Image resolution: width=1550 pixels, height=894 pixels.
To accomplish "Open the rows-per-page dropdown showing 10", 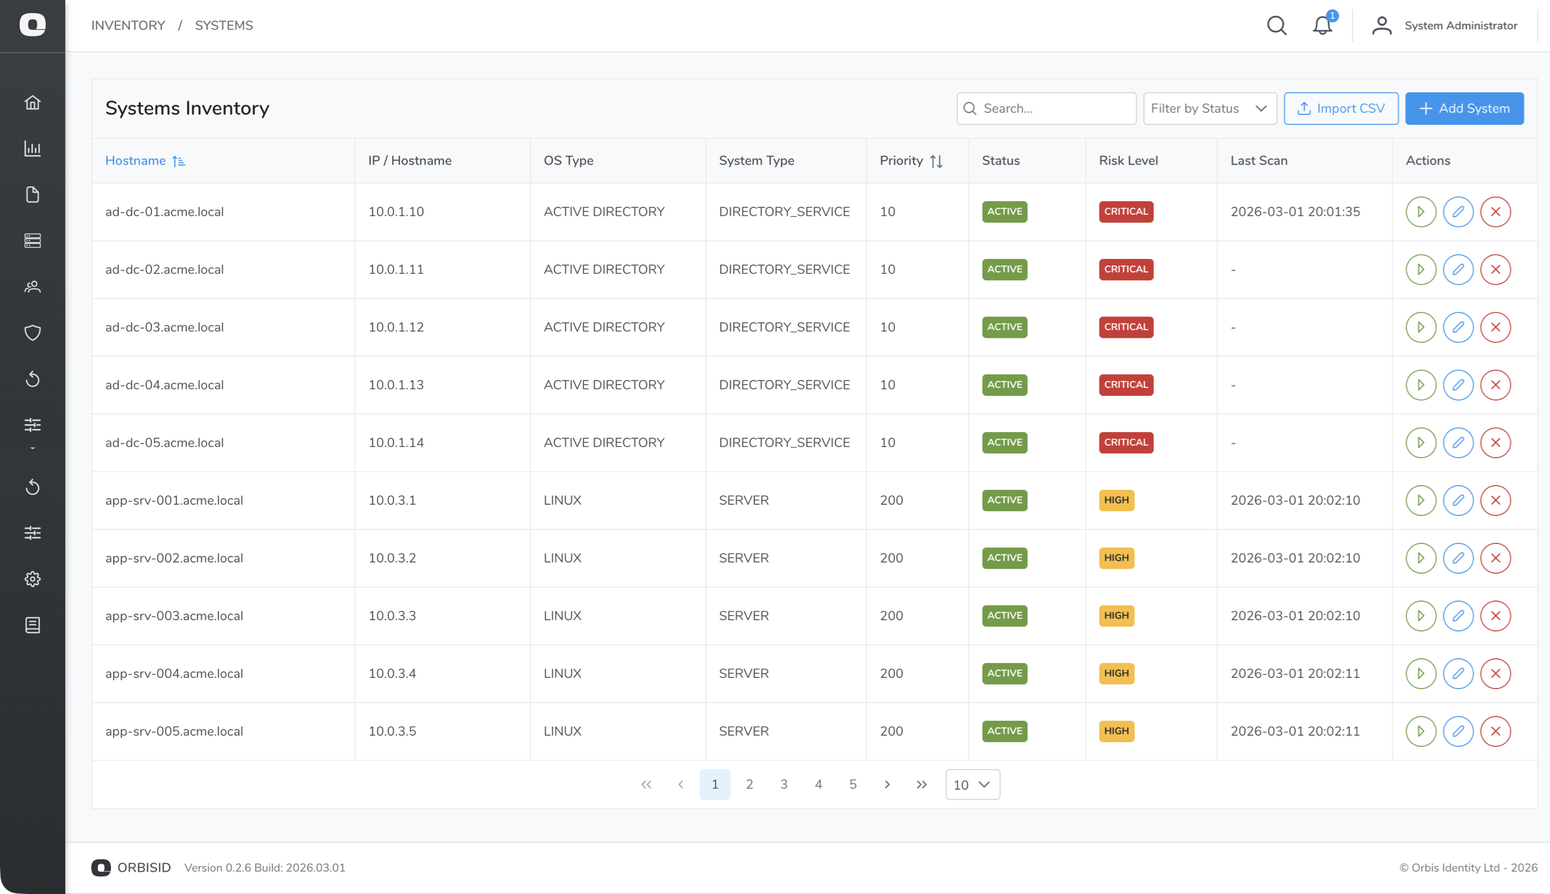I will click(x=971, y=785).
